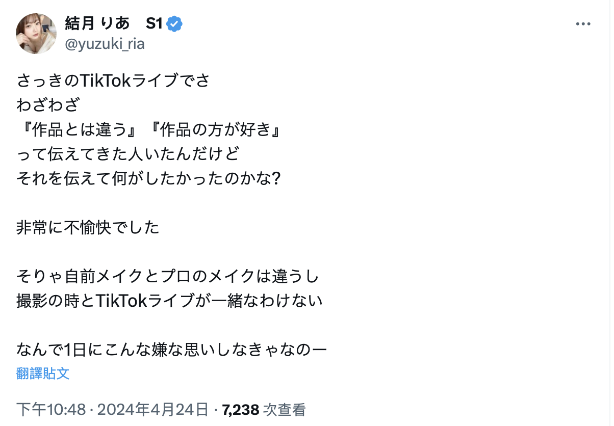Click the first line さっきのTikTokライブでさ
614x426 pixels.
[113, 81]
